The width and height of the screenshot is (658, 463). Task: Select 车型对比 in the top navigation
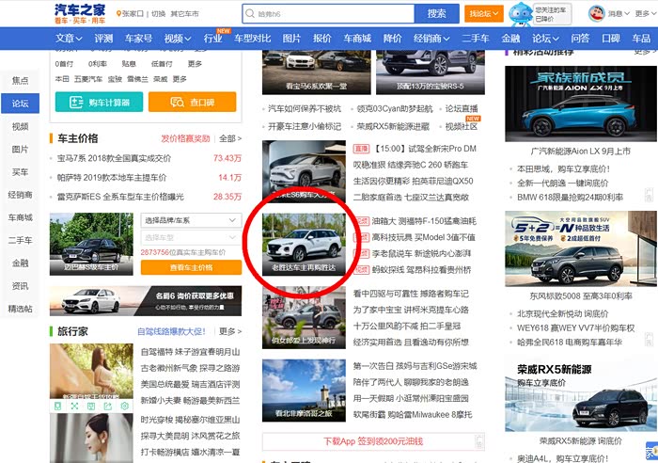coord(252,39)
